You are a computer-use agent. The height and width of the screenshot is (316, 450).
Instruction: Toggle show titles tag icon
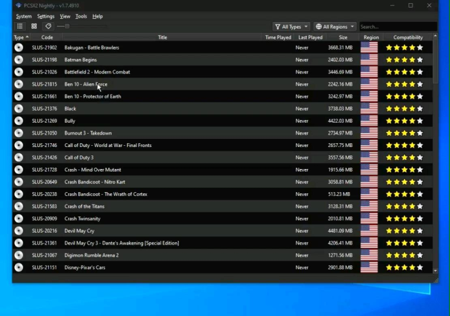click(x=49, y=26)
